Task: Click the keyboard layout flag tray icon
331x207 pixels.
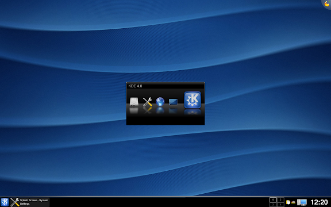Action: (x=293, y=202)
